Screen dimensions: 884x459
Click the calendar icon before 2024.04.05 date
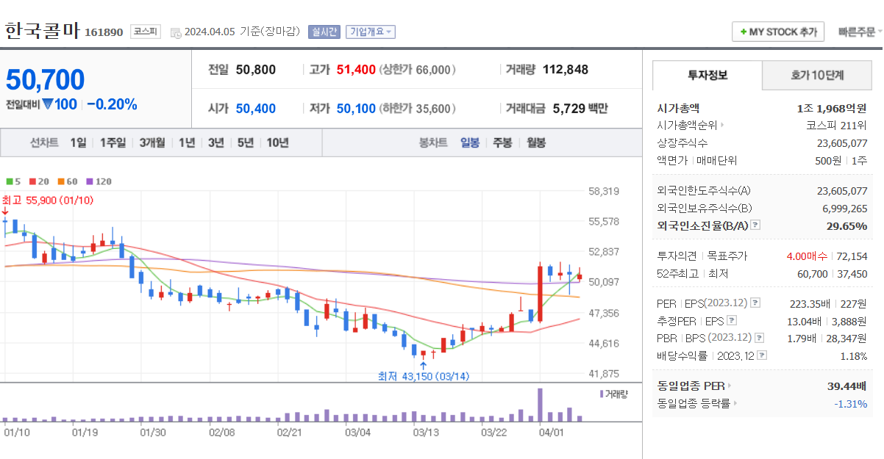pos(176,32)
